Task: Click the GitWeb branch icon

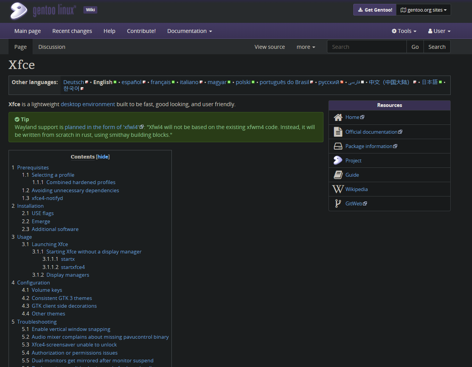Action: click(338, 203)
